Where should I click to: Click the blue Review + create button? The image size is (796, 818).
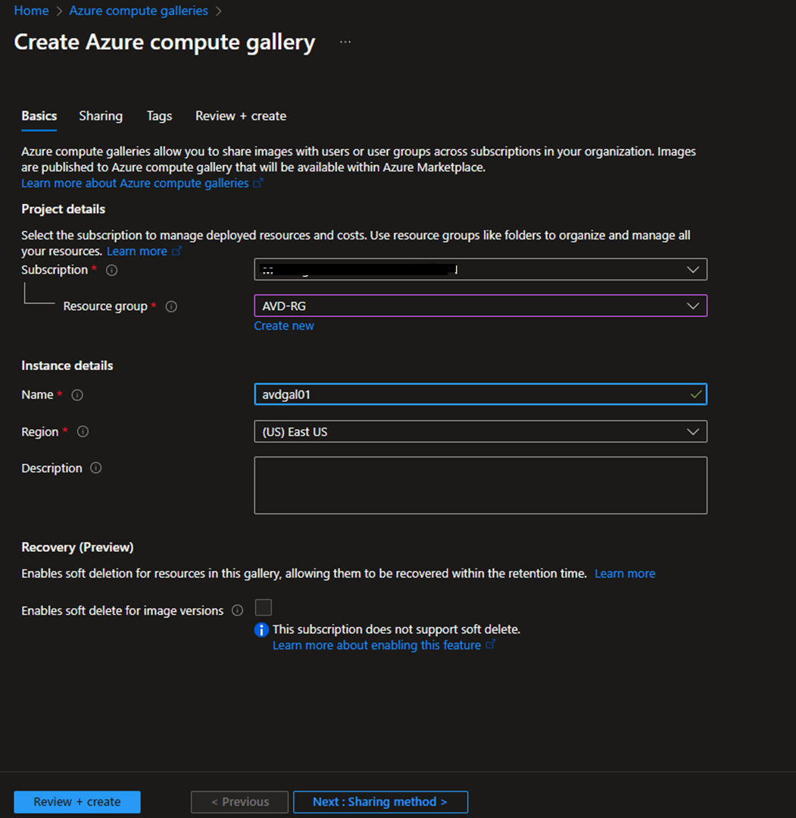[x=77, y=802]
